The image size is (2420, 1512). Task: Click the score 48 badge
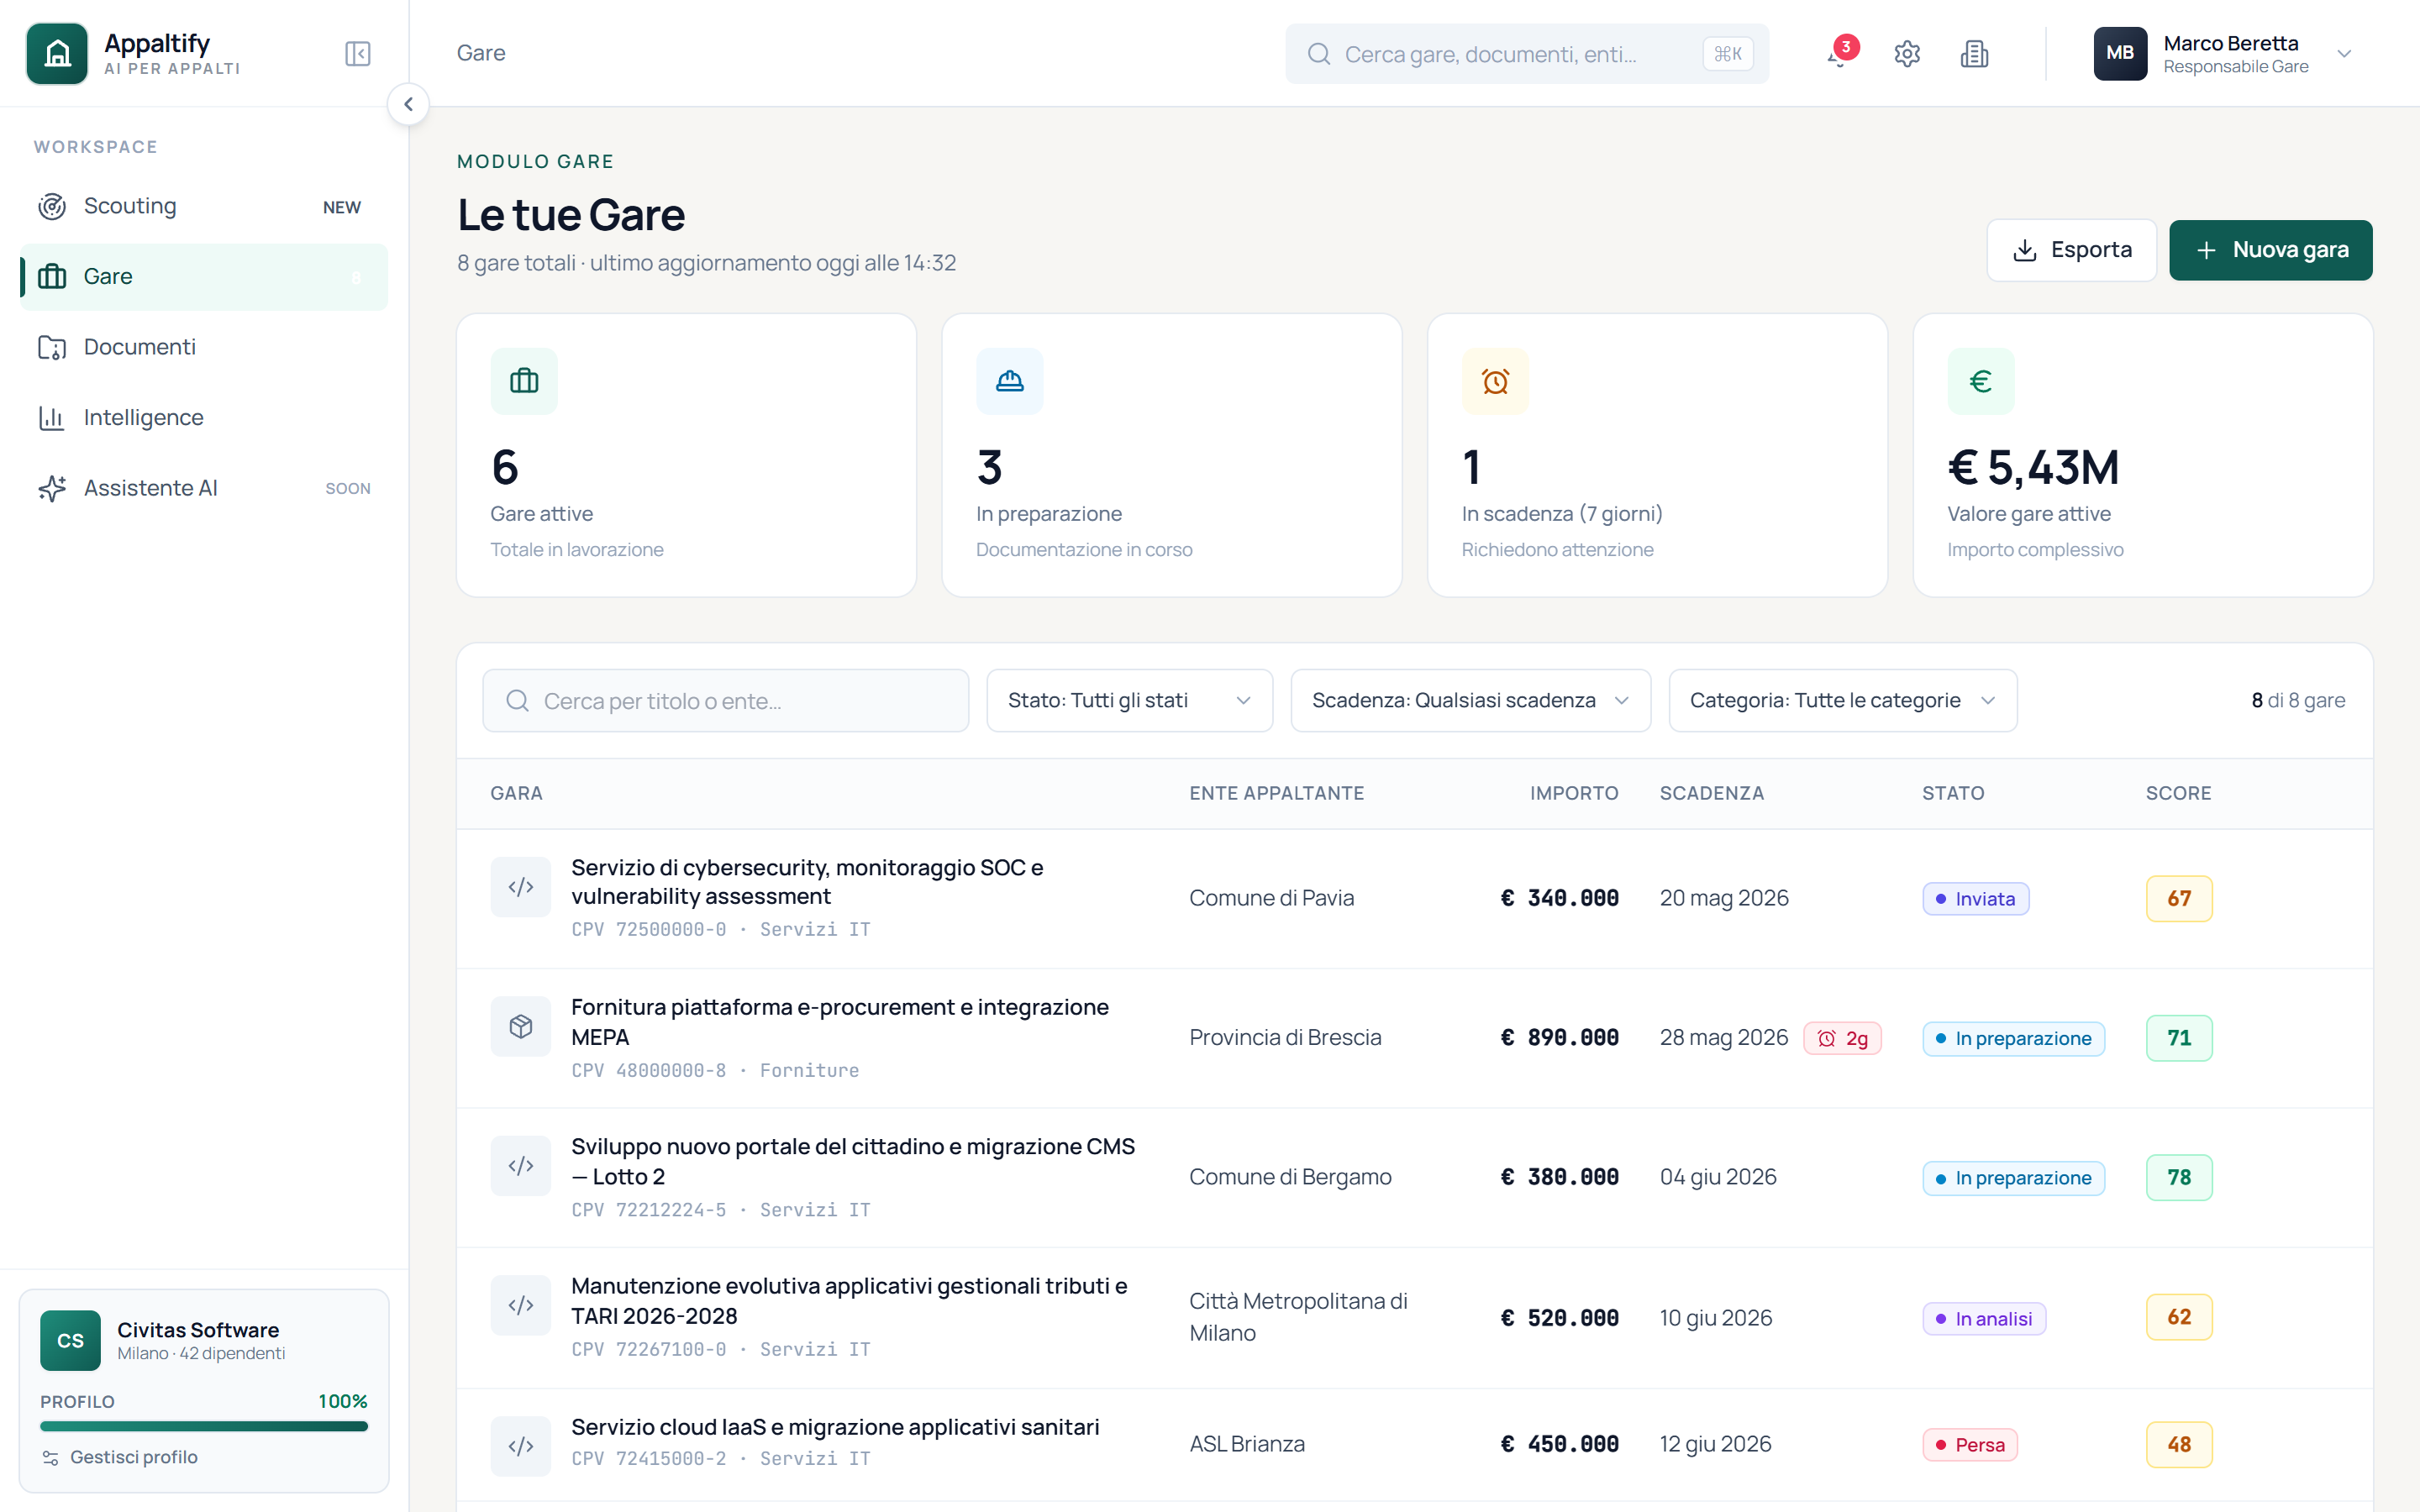(2179, 1445)
